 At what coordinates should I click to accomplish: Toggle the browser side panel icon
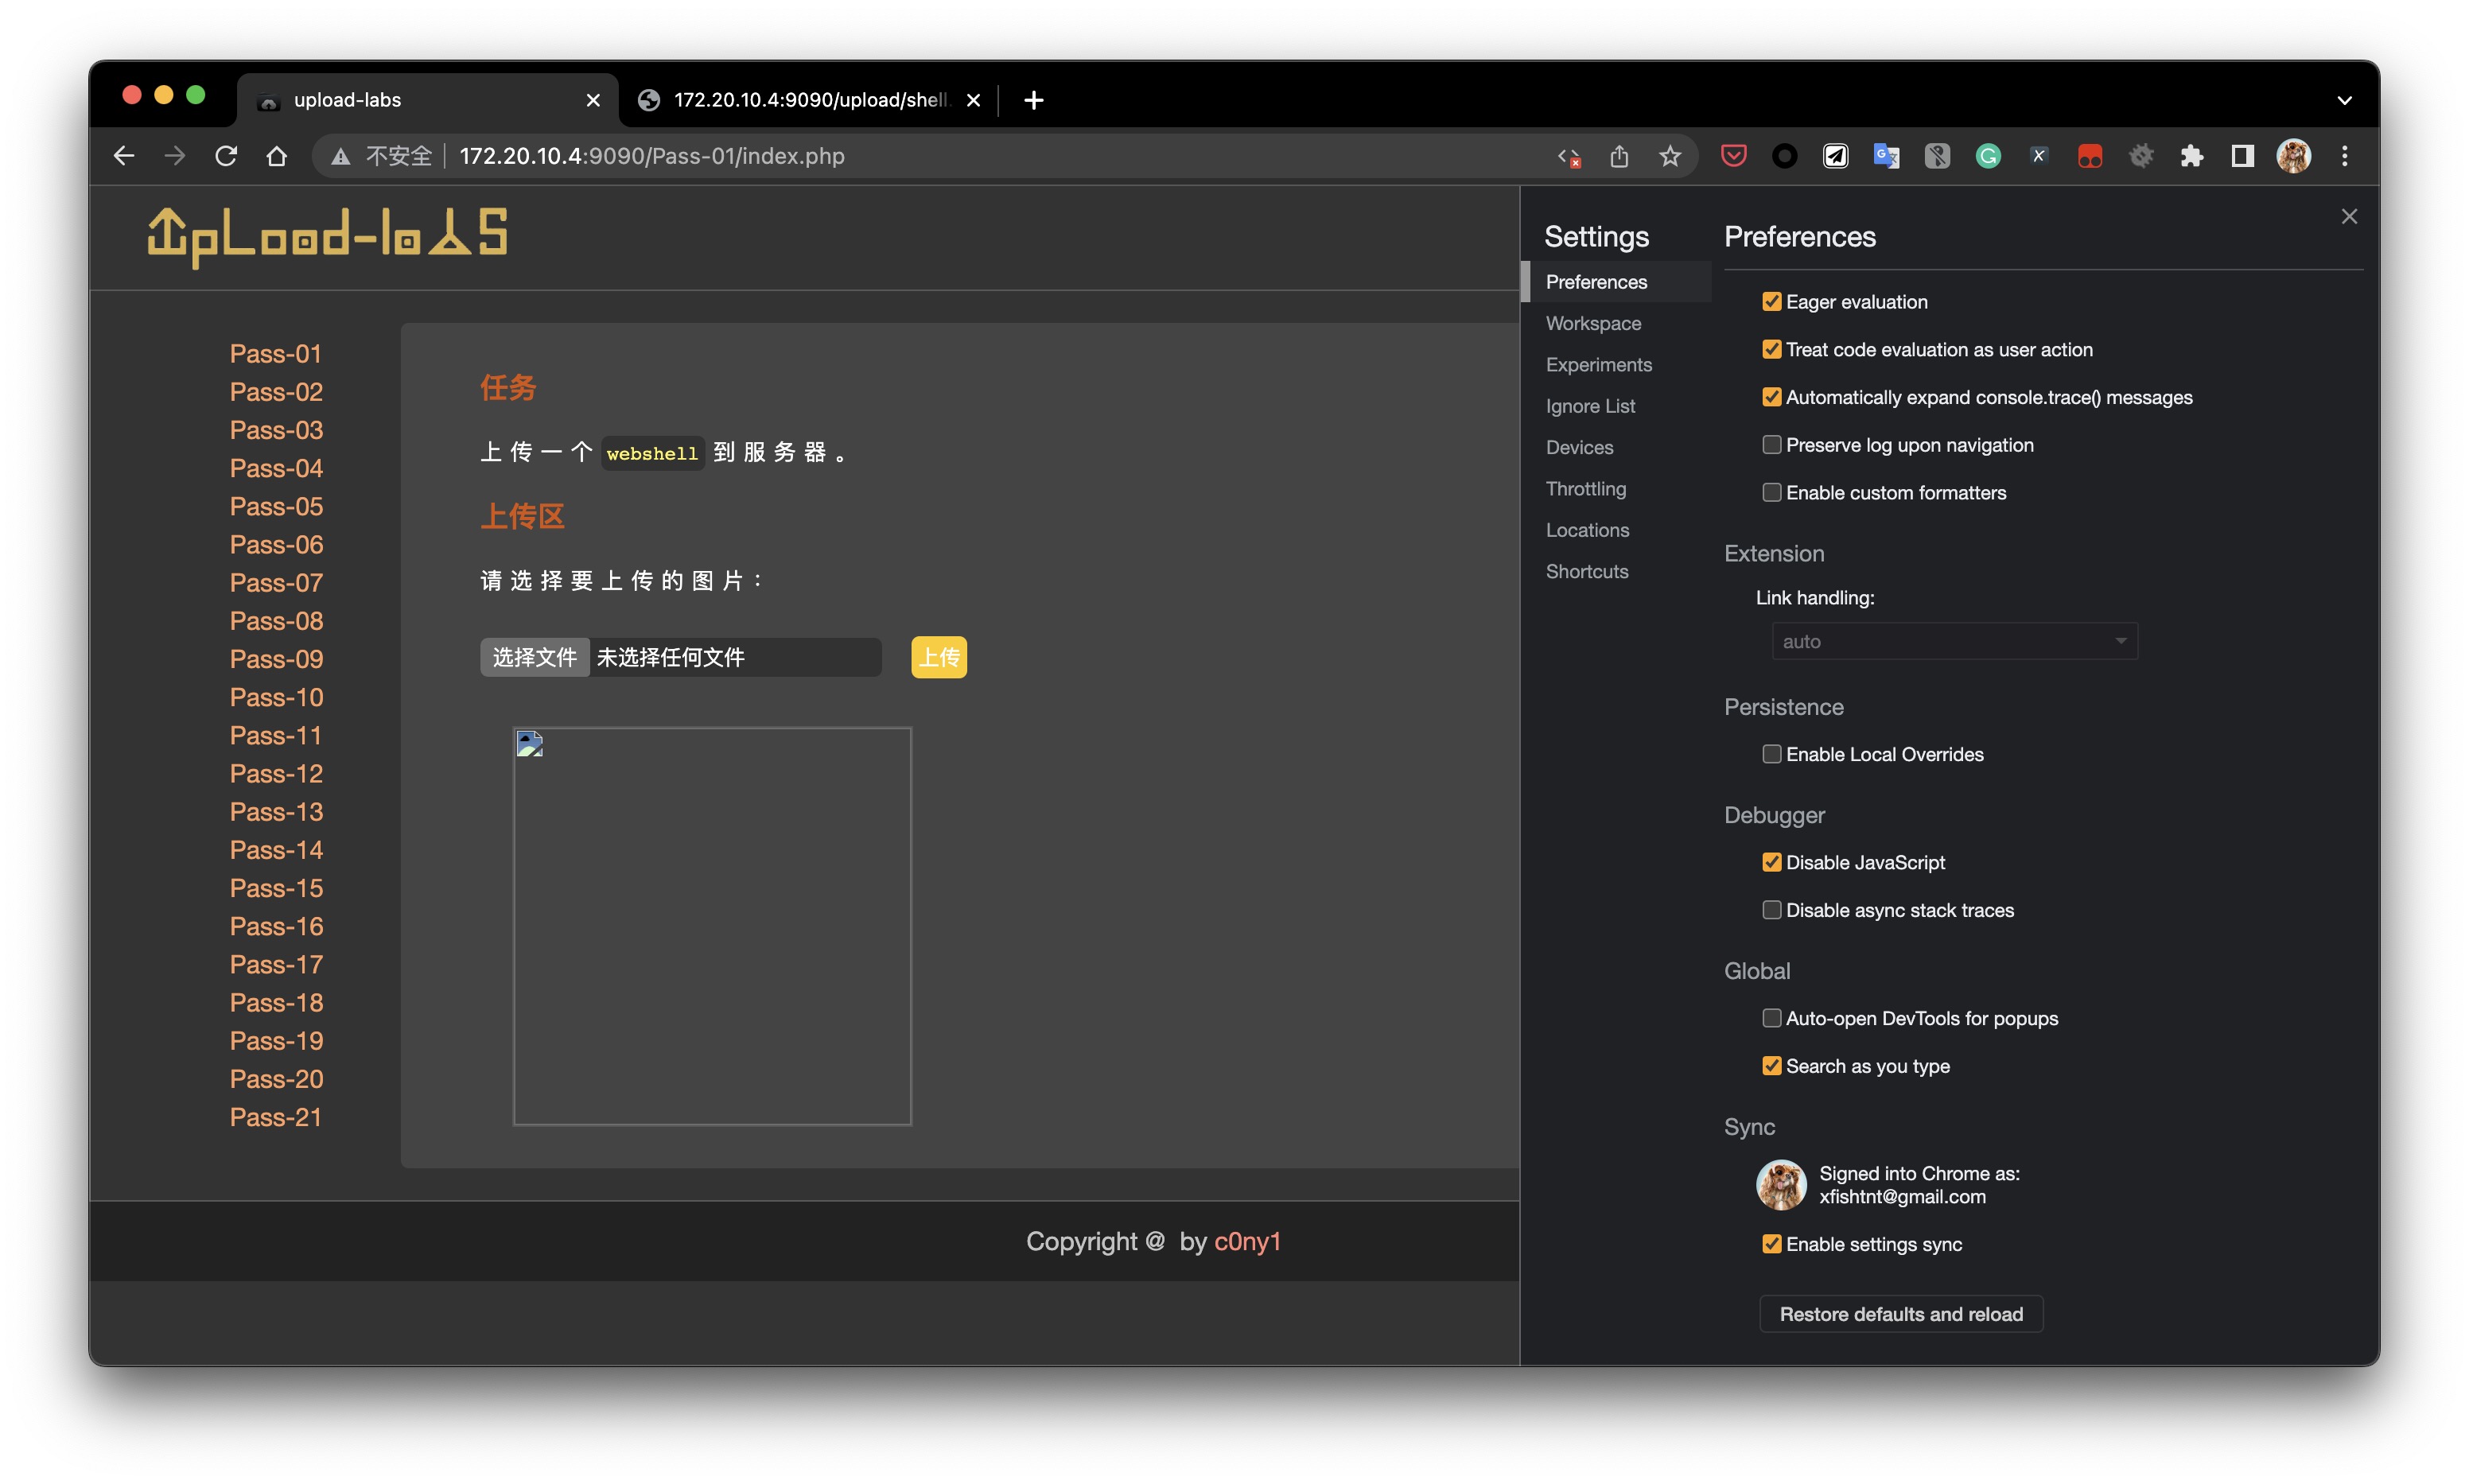tap(2242, 156)
